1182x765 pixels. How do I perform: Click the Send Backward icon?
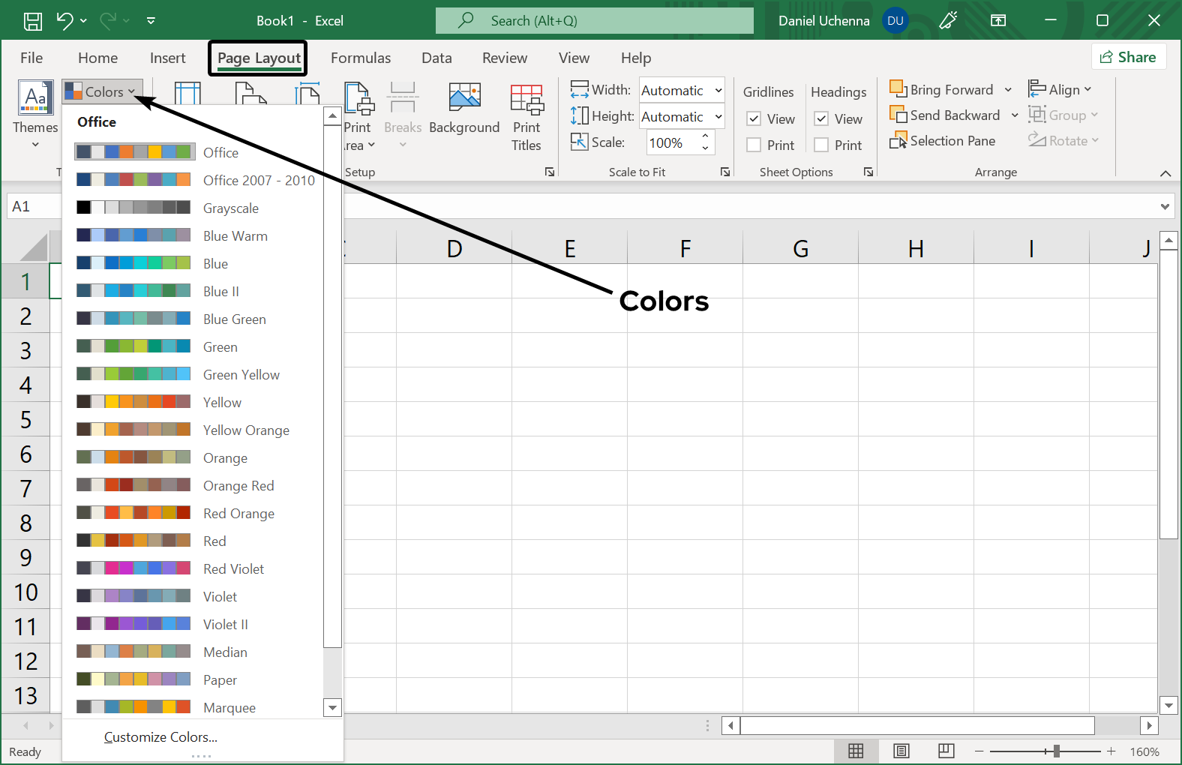pos(898,115)
